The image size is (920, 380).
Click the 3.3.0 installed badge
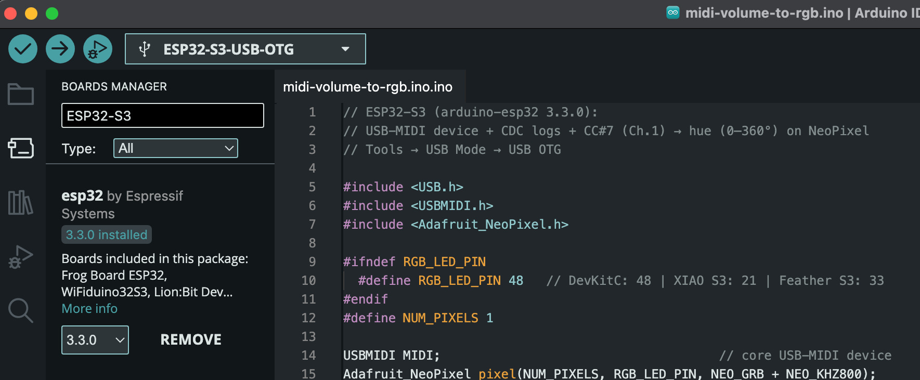coord(107,234)
